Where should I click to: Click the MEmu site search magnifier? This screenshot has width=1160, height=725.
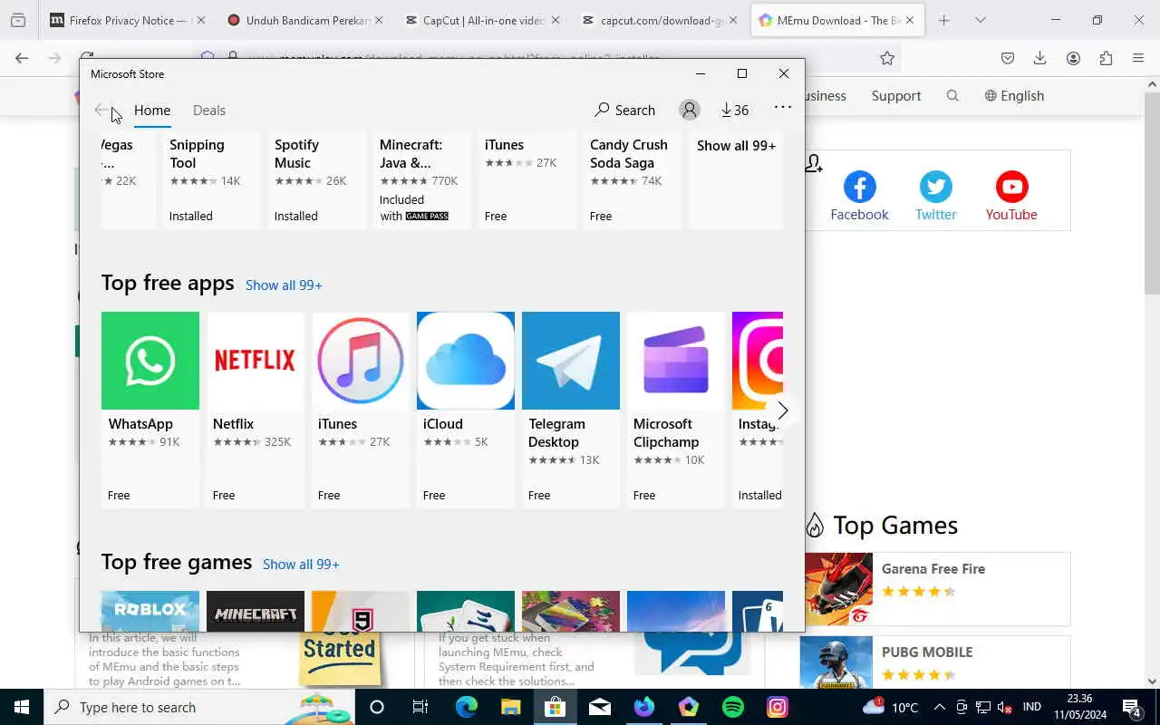[x=952, y=95]
